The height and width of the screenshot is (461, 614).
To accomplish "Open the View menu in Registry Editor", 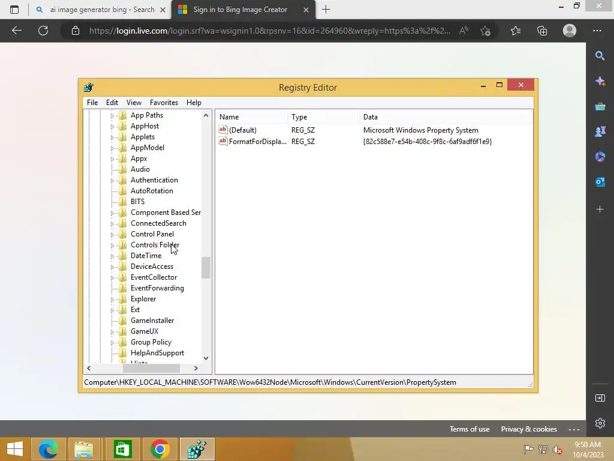I will (134, 102).
